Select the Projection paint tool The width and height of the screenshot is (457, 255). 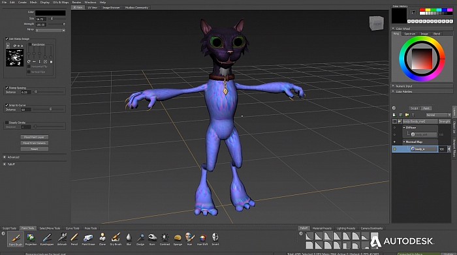31,239
